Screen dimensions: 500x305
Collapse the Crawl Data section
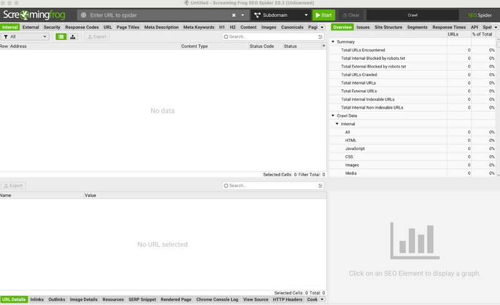(x=333, y=116)
